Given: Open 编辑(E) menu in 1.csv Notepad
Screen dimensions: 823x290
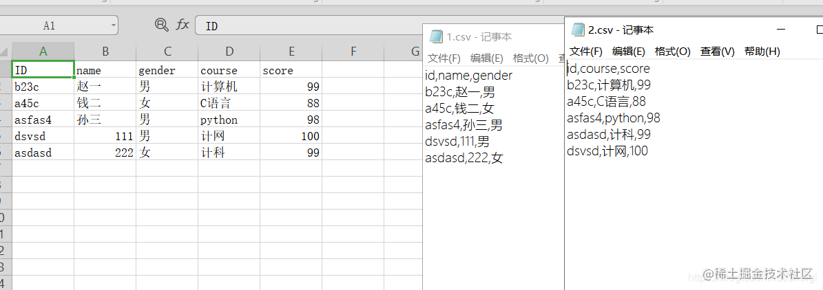Looking at the screenshot, I should pos(487,58).
